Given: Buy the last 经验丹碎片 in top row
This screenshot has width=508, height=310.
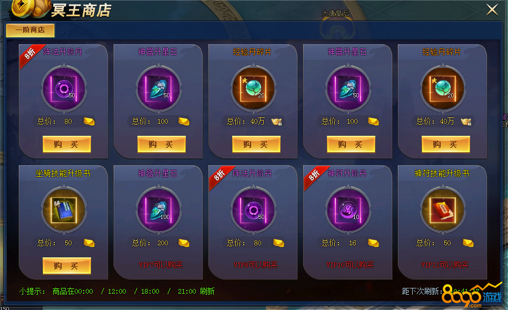Looking at the screenshot, I should point(445,144).
